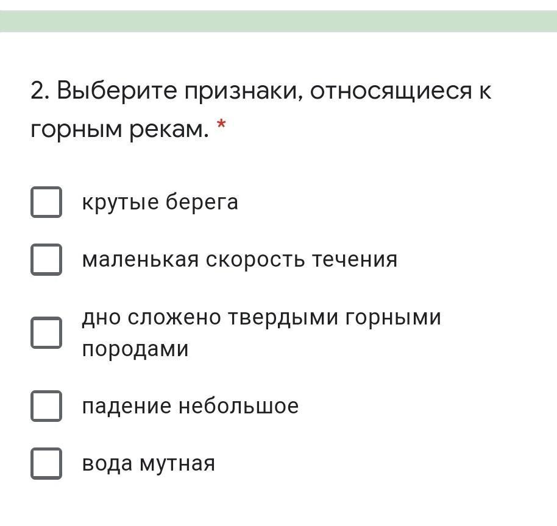This screenshot has height=526, width=557.
Task: Click the «маленькая скорость течения» label text
Action: [x=239, y=259]
